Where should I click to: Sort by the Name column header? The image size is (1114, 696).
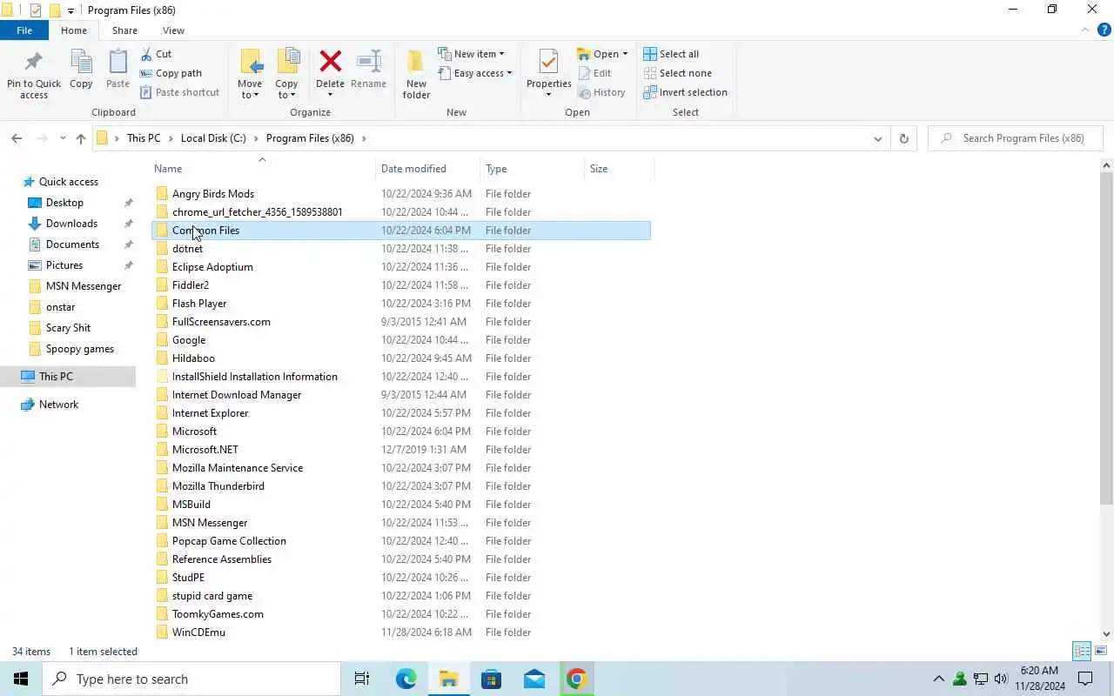coord(263,168)
